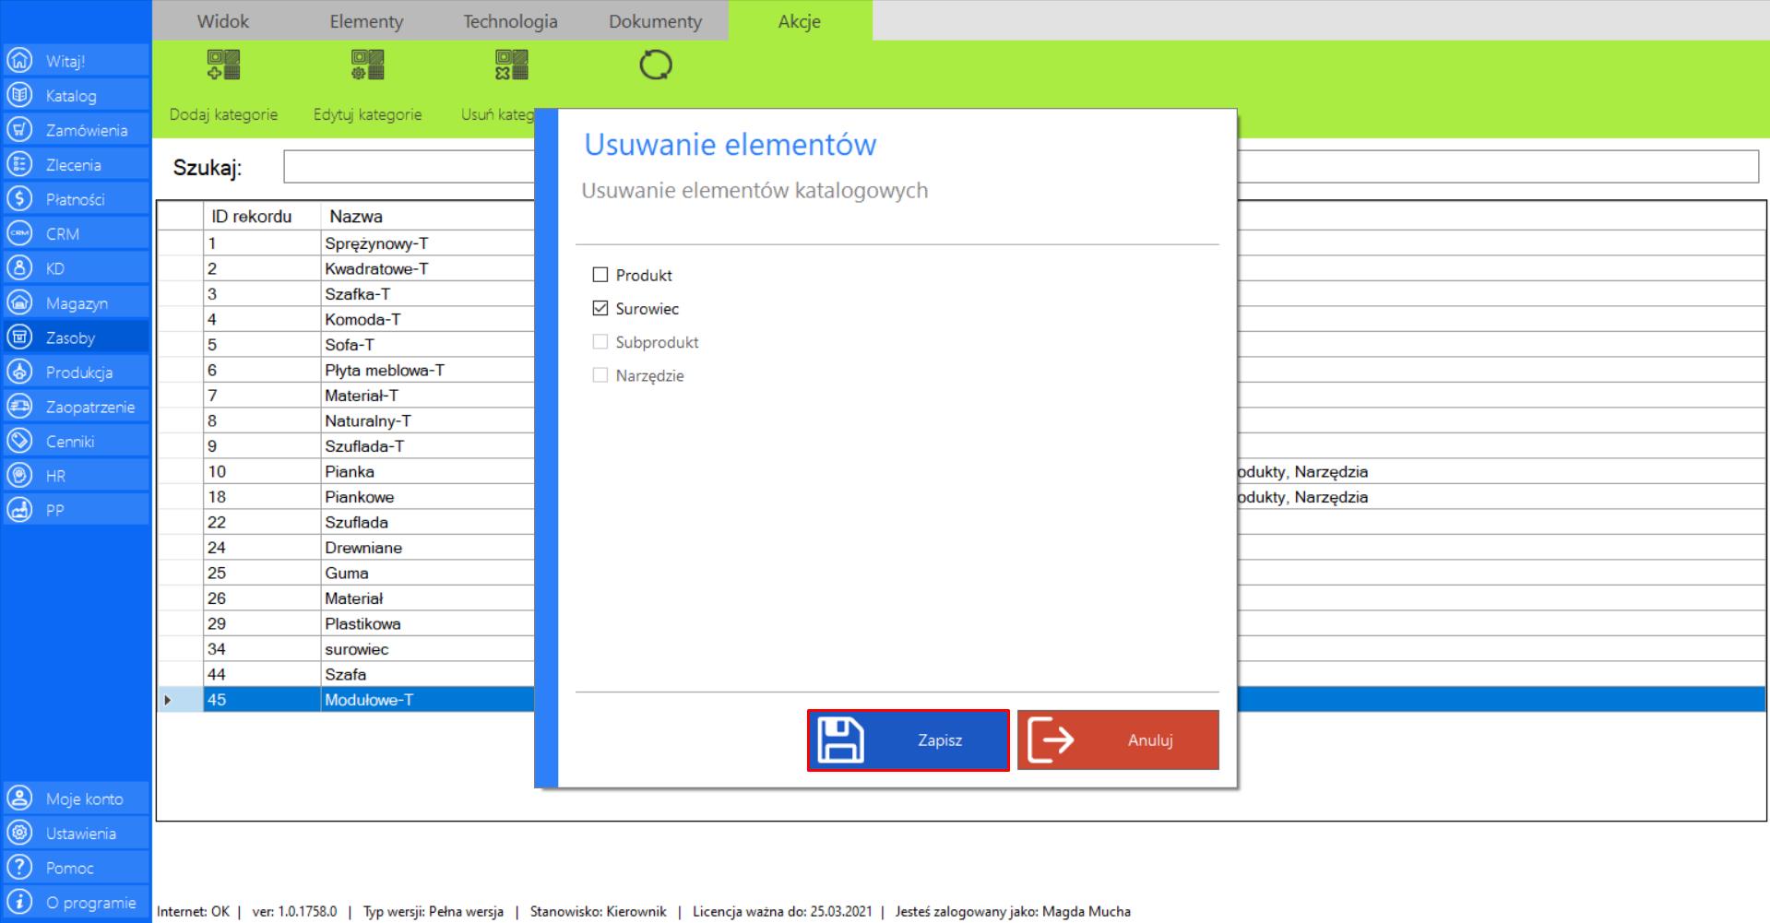Toggle the Subprodukt checkbox
This screenshot has height=923, width=1770.
(x=600, y=342)
